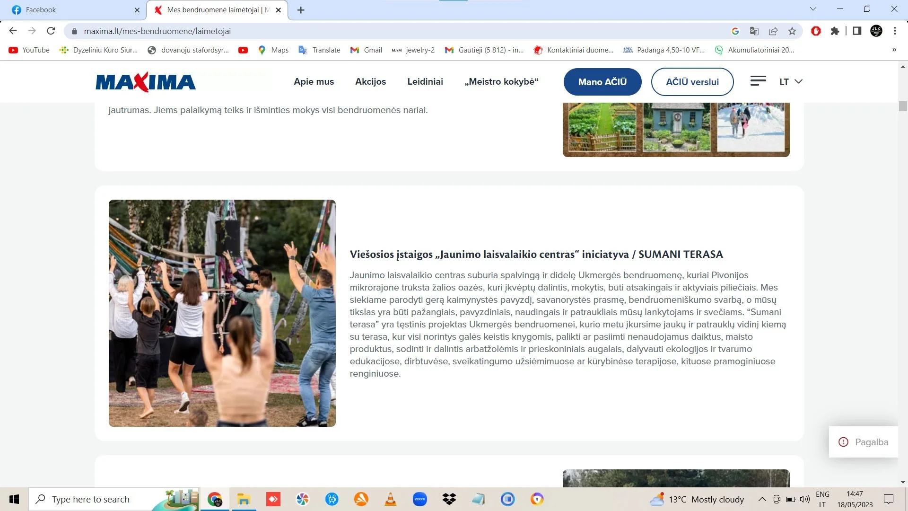
Task: Bookmark this page with the star icon
Action: click(792, 31)
